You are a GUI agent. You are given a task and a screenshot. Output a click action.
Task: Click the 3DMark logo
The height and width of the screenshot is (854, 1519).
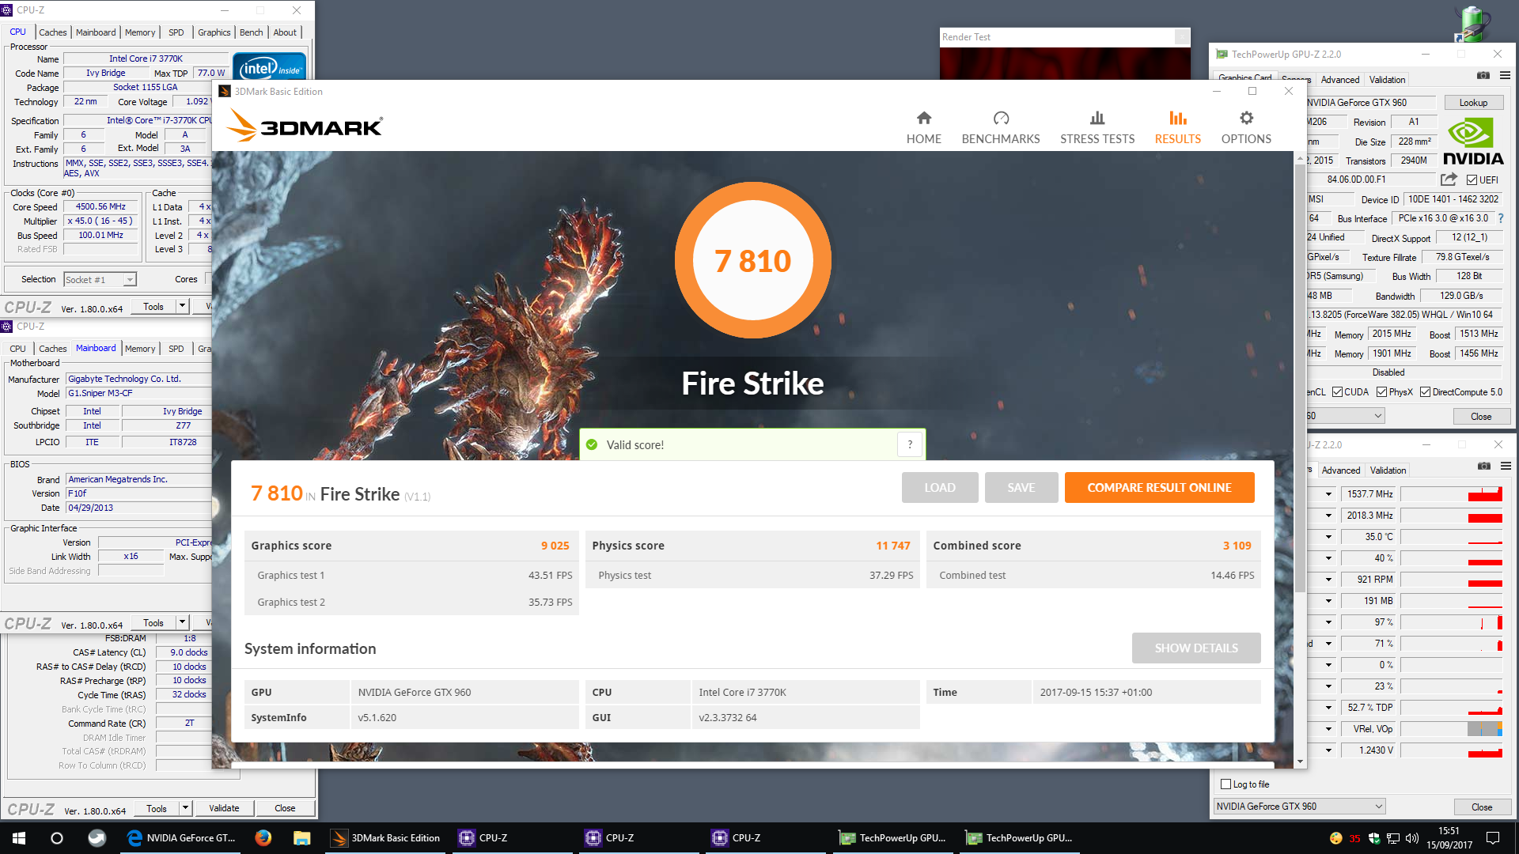coord(305,126)
